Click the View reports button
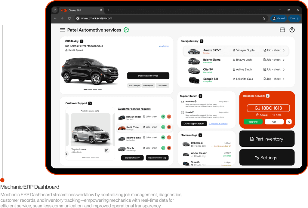The width and height of the screenshot is (308, 208). coord(148,86)
